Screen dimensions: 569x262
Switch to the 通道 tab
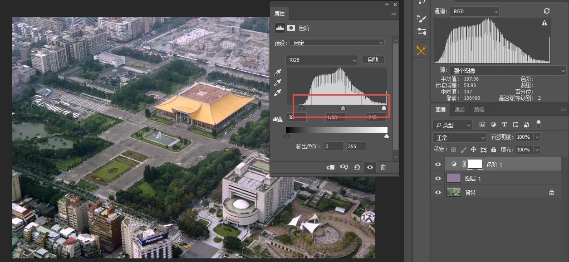(461, 109)
